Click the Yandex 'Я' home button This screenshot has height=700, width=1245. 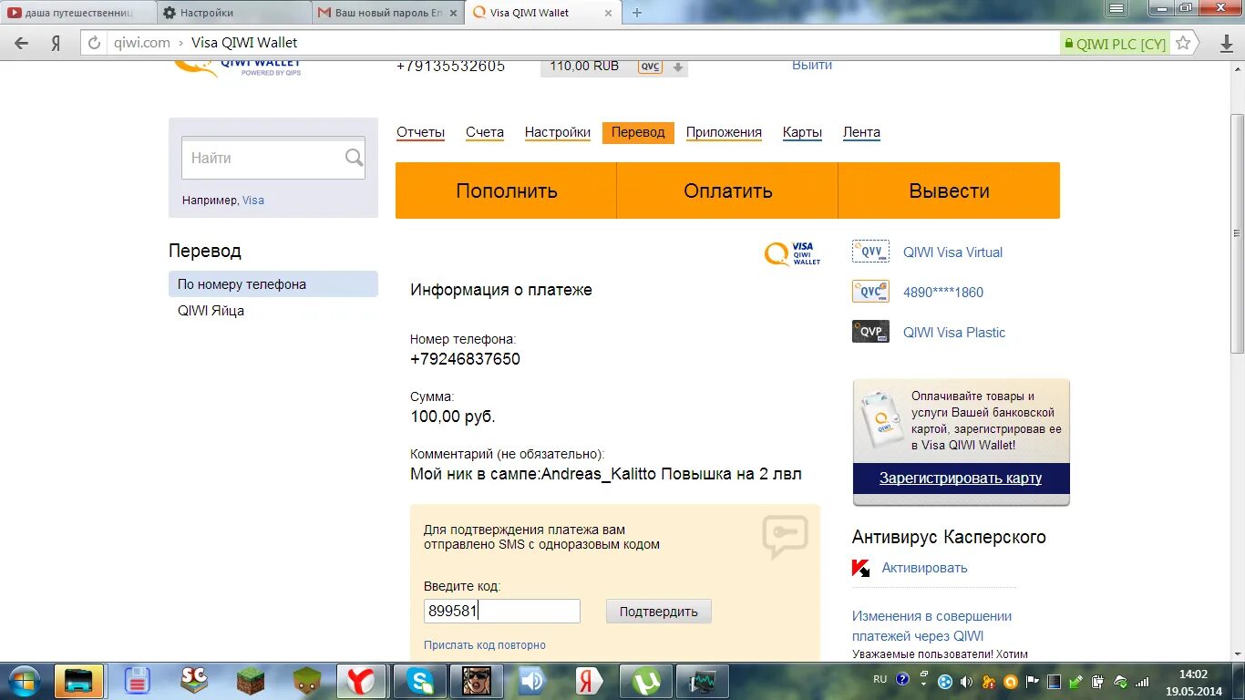(56, 43)
